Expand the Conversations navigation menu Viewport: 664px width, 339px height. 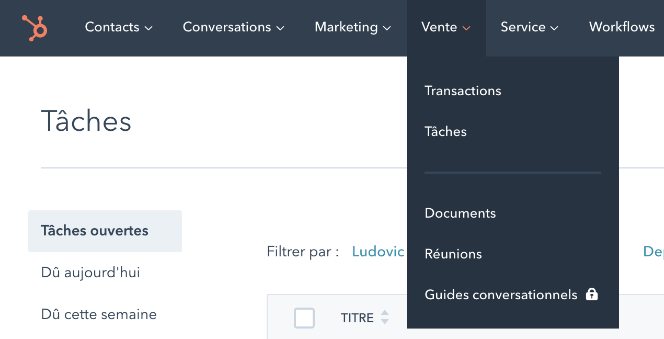click(x=233, y=27)
